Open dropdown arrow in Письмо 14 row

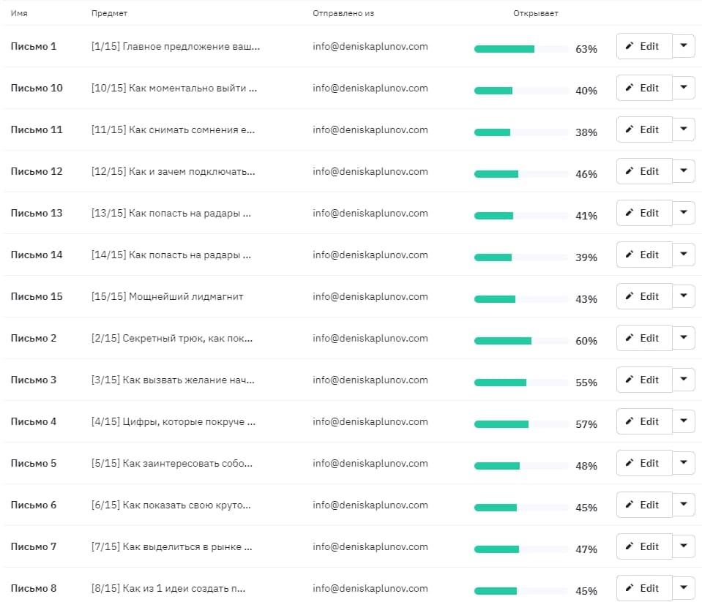coord(684,254)
